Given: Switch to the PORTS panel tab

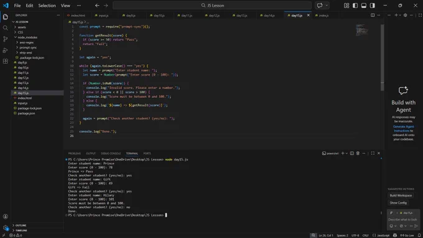Looking at the screenshot, I should click(x=147, y=153).
